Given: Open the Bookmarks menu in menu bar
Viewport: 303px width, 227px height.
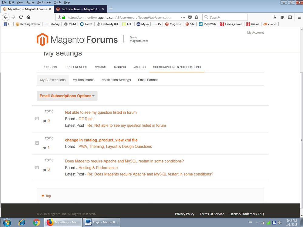Looking at the screenshot, I should tap(44, 2).
